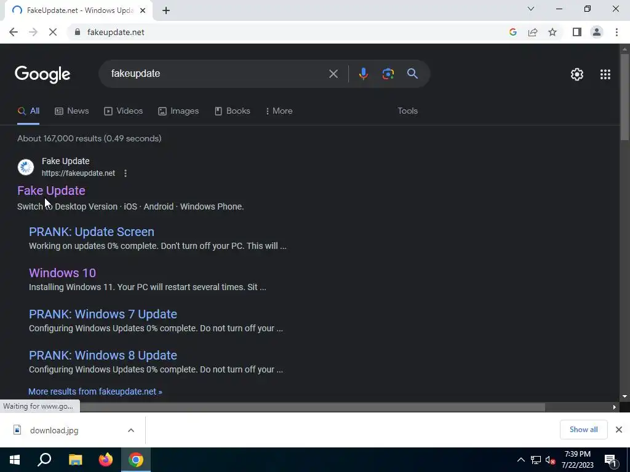Image resolution: width=630 pixels, height=472 pixels.
Task: Open the Chrome profile avatar
Action: click(x=597, y=32)
